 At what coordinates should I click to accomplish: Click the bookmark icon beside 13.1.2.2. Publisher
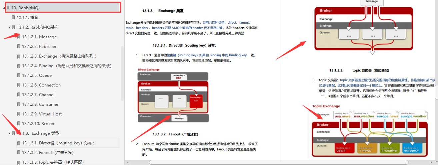coord(19,46)
